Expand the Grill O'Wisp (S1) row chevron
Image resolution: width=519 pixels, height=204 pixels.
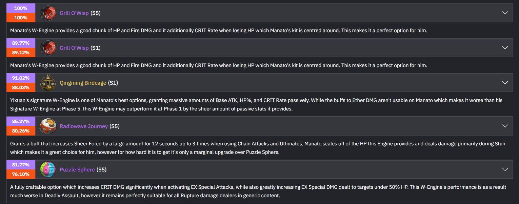(505, 48)
